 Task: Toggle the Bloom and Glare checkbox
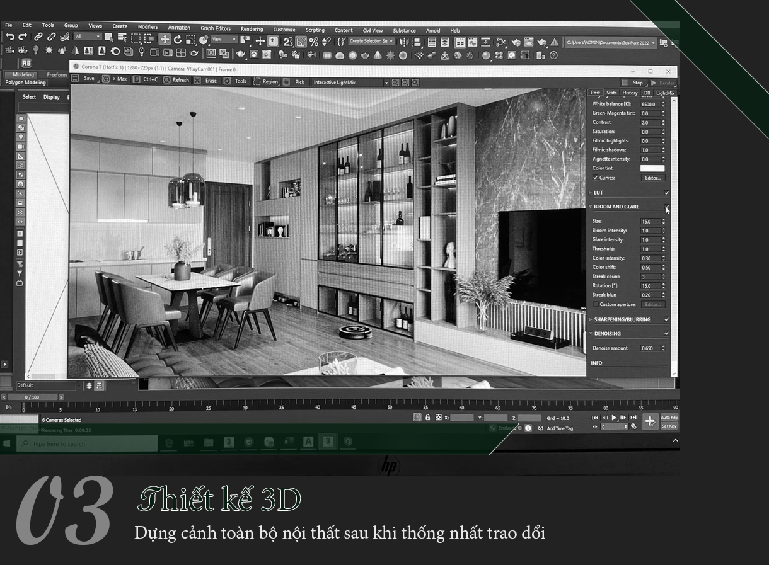click(667, 207)
